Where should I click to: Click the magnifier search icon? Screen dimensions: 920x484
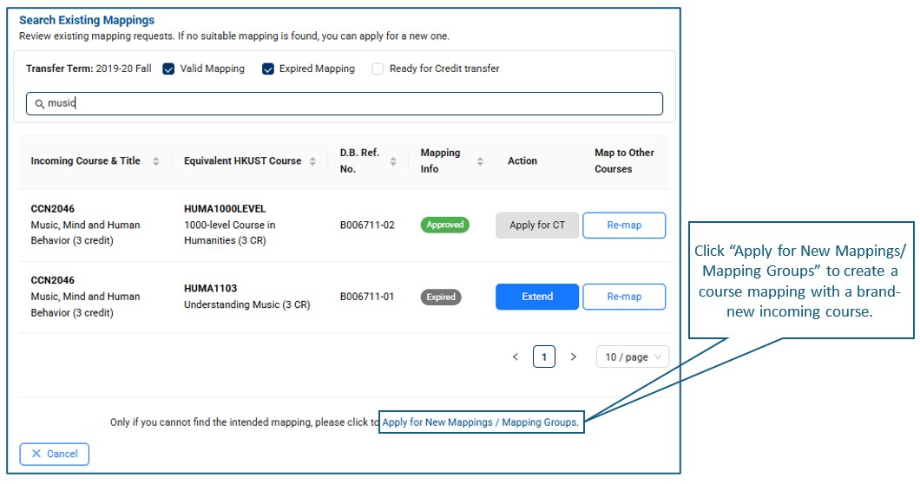point(39,104)
